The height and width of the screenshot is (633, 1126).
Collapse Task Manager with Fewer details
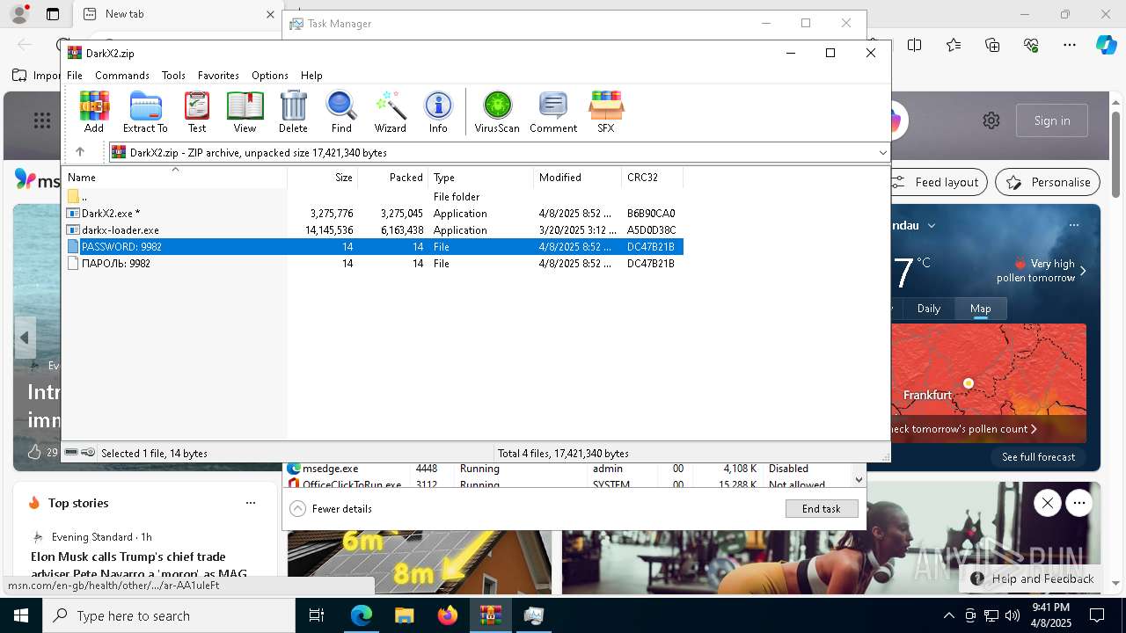point(331,509)
